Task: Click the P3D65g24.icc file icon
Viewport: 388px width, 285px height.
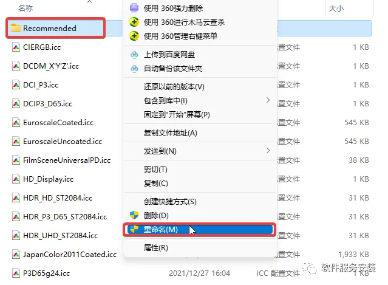Action: point(16,273)
